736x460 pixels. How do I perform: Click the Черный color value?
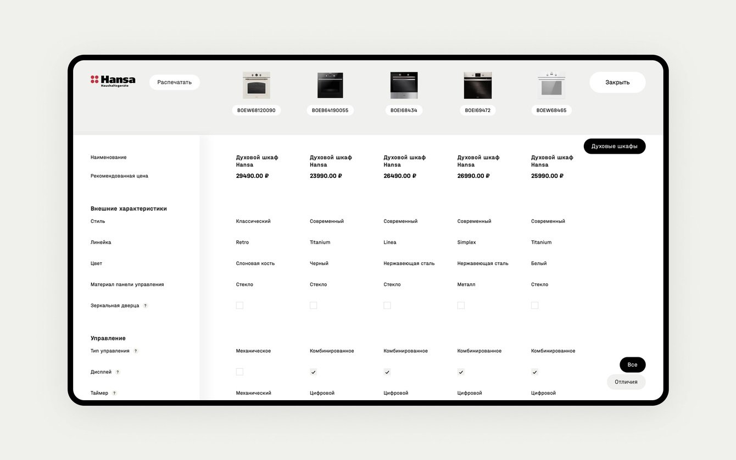pos(319,263)
